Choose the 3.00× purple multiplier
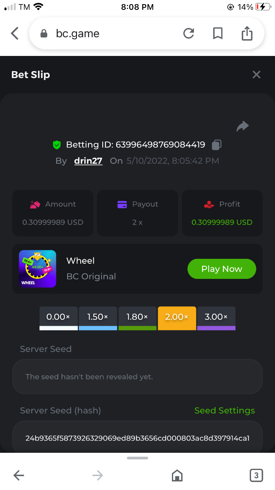275x490 pixels. pos(216,318)
